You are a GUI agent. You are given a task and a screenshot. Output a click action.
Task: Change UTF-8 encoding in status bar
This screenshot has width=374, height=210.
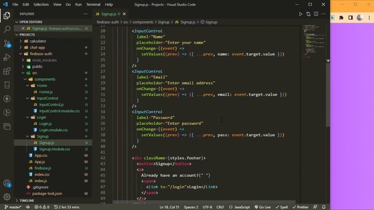(x=207, y=207)
